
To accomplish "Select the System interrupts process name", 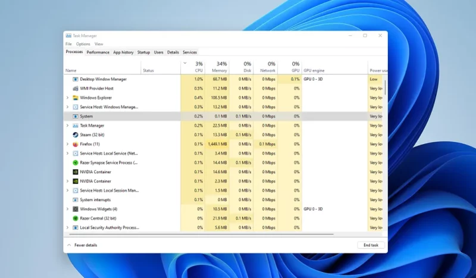I will click(x=95, y=200).
